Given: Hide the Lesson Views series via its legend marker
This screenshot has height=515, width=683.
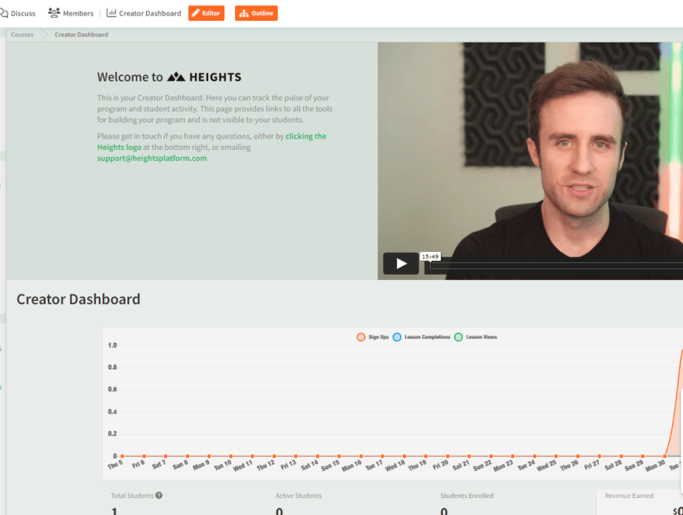Looking at the screenshot, I should point(461,337).
